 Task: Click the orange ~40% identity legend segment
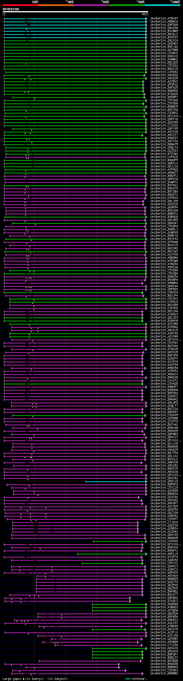pos(56,5)
